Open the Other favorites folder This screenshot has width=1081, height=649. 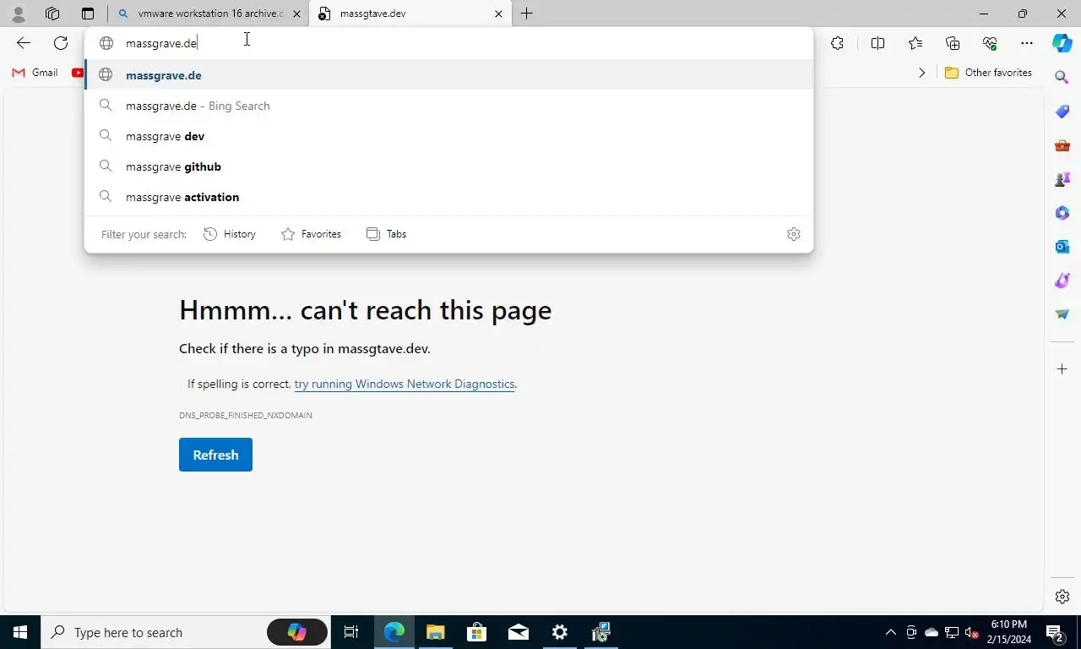pos(988,73)
